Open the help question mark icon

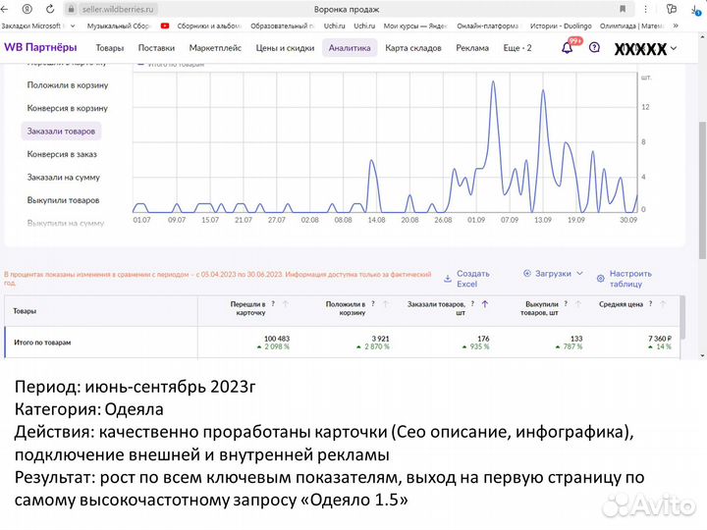pos(594,47)
